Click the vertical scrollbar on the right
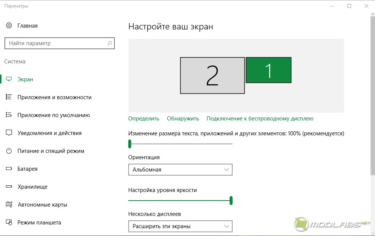This screenshot has height=236, width=375. coord(373,96)
